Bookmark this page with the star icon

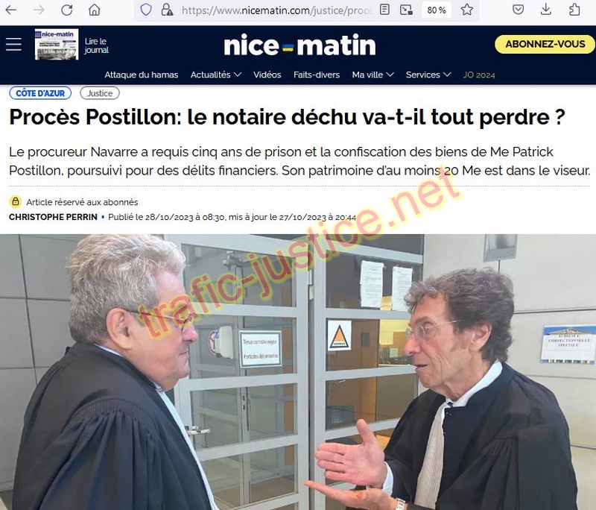(x=467, y=10)
